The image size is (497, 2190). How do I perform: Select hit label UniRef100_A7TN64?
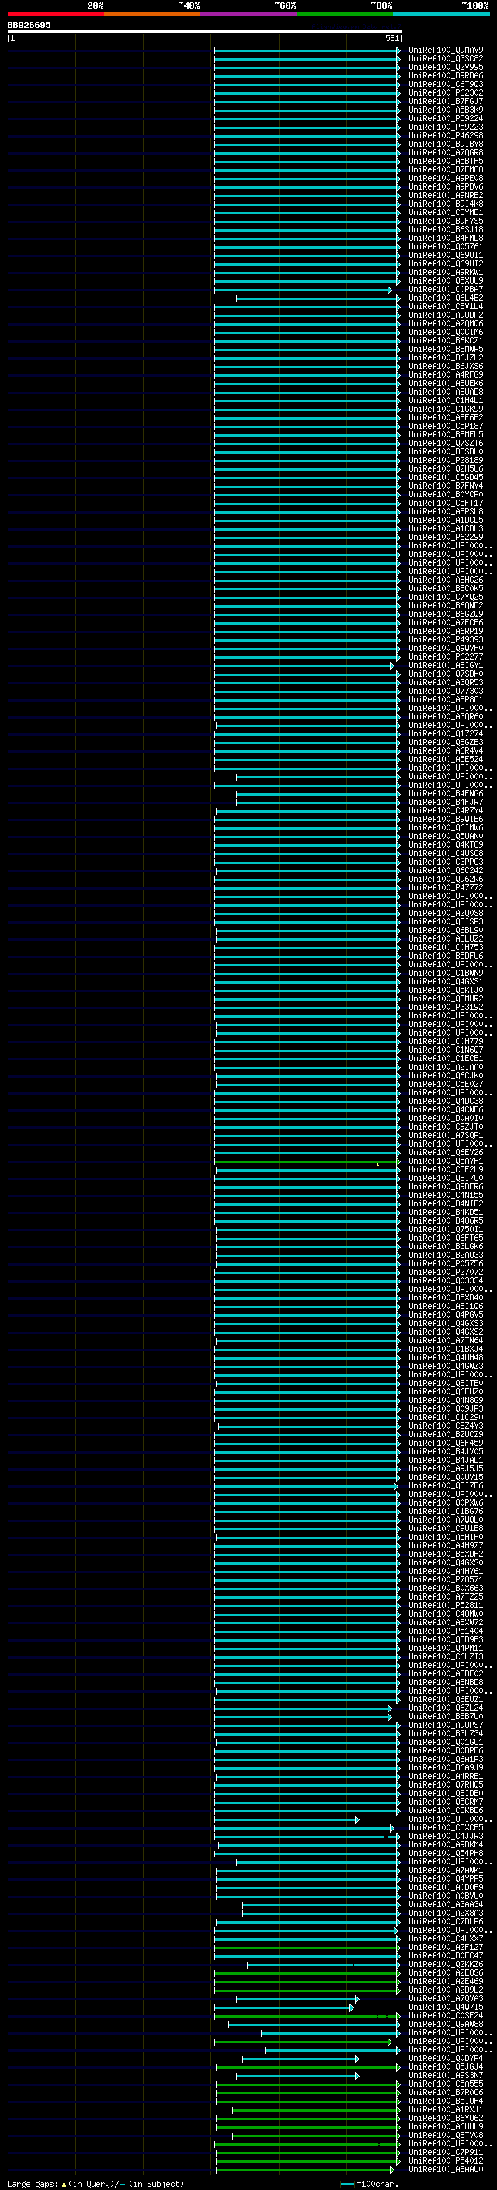click(446, 1341)
